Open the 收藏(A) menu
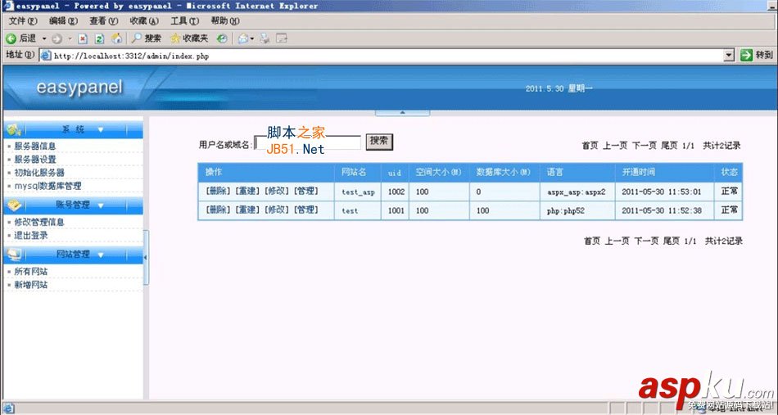This screenshot has width=778, height=415. pos(144,20)
